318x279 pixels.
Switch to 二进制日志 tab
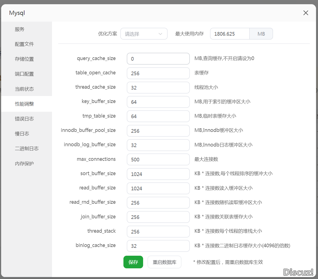tap(27, 148)
